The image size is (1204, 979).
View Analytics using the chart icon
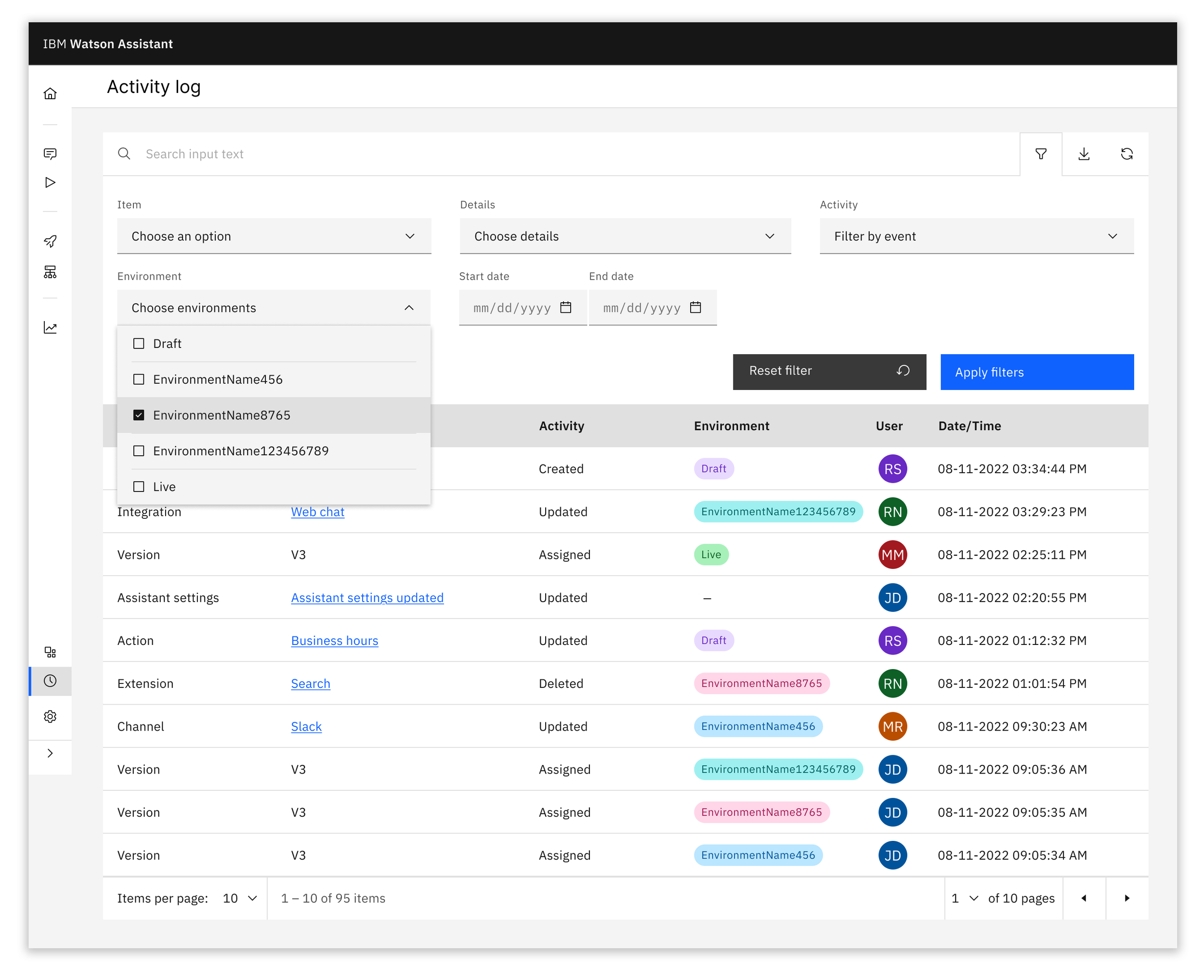pos(50,328)
